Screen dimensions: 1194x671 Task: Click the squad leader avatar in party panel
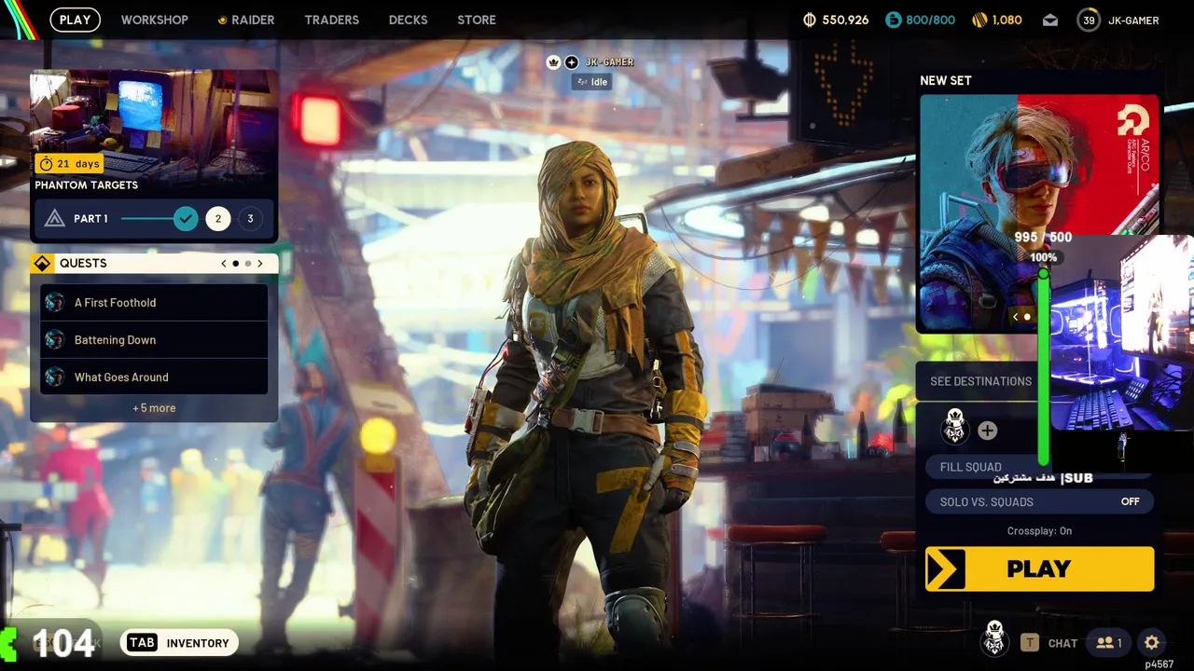954,428
